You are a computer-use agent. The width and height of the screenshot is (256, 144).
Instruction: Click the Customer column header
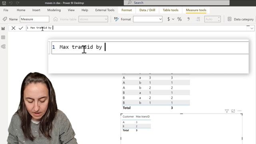(128, 116)
